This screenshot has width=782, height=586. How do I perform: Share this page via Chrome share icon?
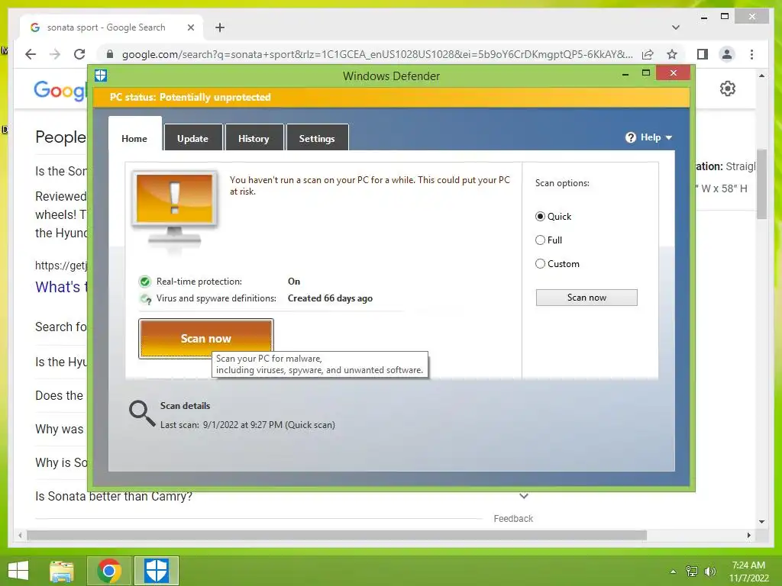[648, 54]
